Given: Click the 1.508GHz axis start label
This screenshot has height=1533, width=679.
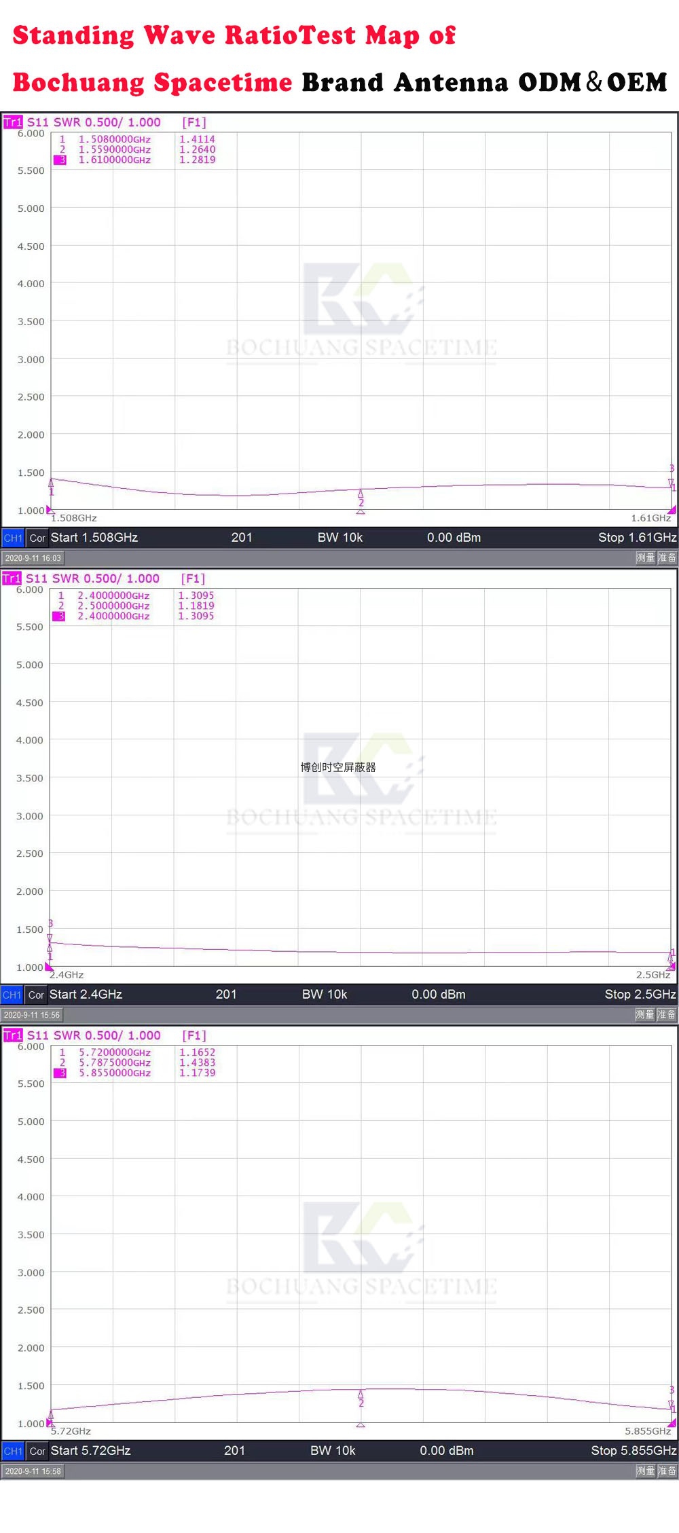Looking at the screenshot, I should (74, 518).
